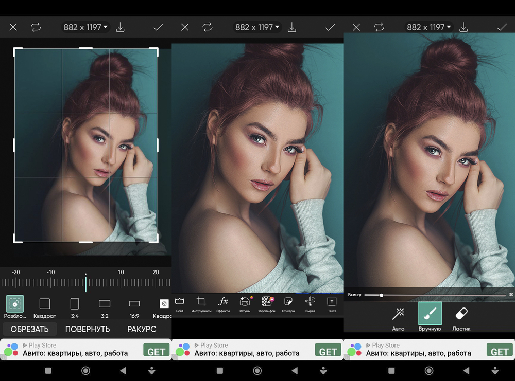Choose the 16:9 crop ratio
This screenshot has width=515, height=381.
(x=134, y=305)
